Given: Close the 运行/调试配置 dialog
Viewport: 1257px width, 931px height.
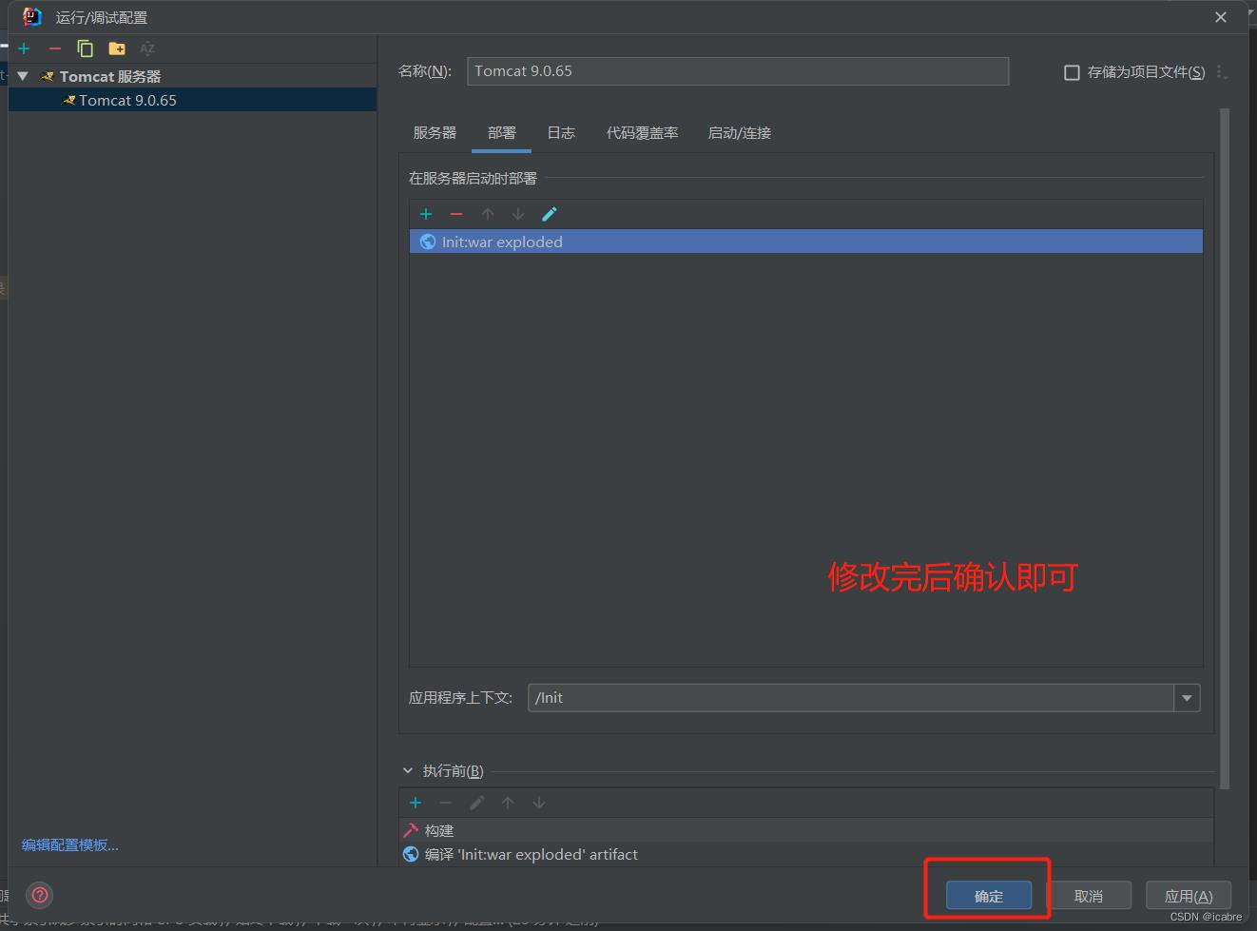Looking at the screenshot, I should [x=1221, y=17].
